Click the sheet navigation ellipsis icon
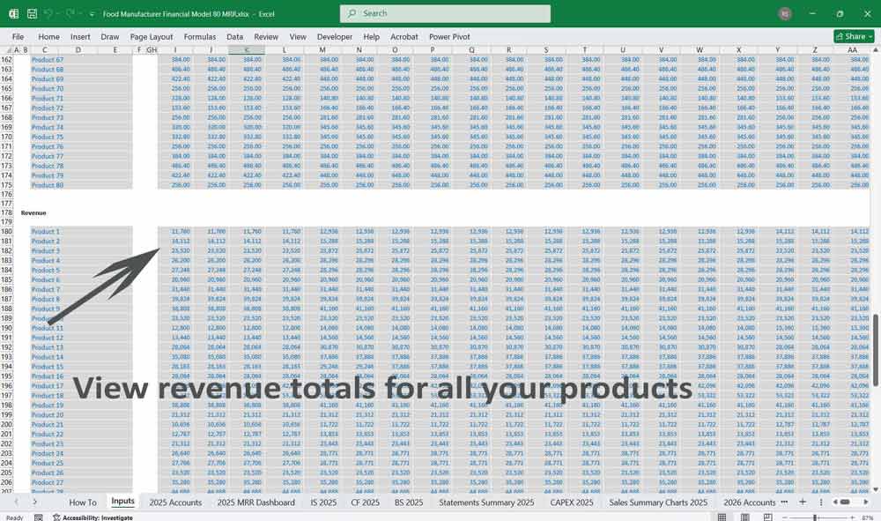881x521 pixels. [784, 502]
